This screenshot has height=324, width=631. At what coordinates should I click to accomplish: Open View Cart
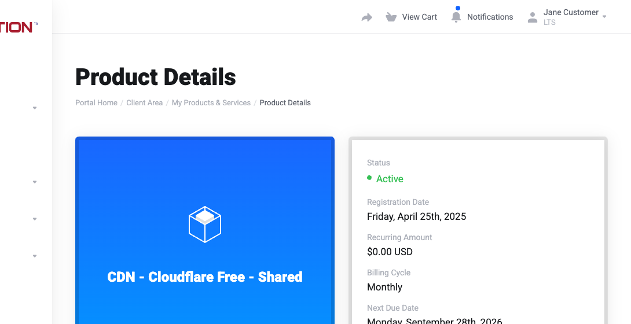(x=419, y=17)
